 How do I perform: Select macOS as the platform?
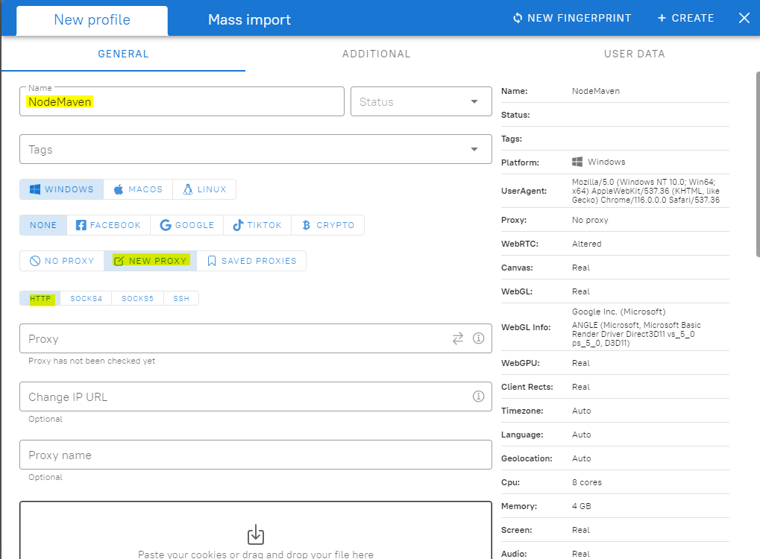click(x=138, y=189)
